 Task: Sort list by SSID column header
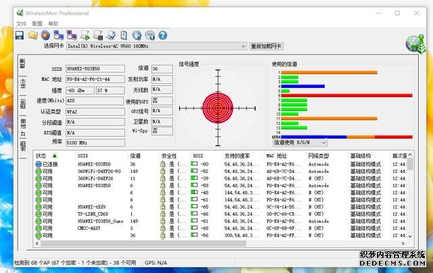click(83, 156)
